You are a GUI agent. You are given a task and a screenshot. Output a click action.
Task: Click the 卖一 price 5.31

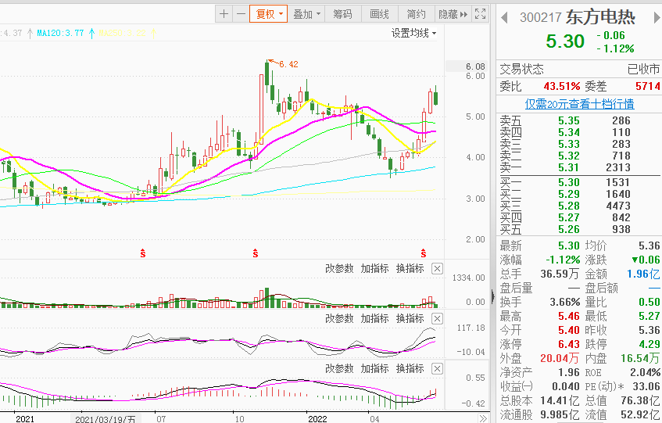[x=569, y=167]
